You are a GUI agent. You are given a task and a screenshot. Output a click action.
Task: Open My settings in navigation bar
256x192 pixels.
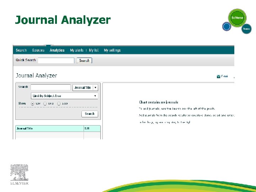click(x=112, y=50)
